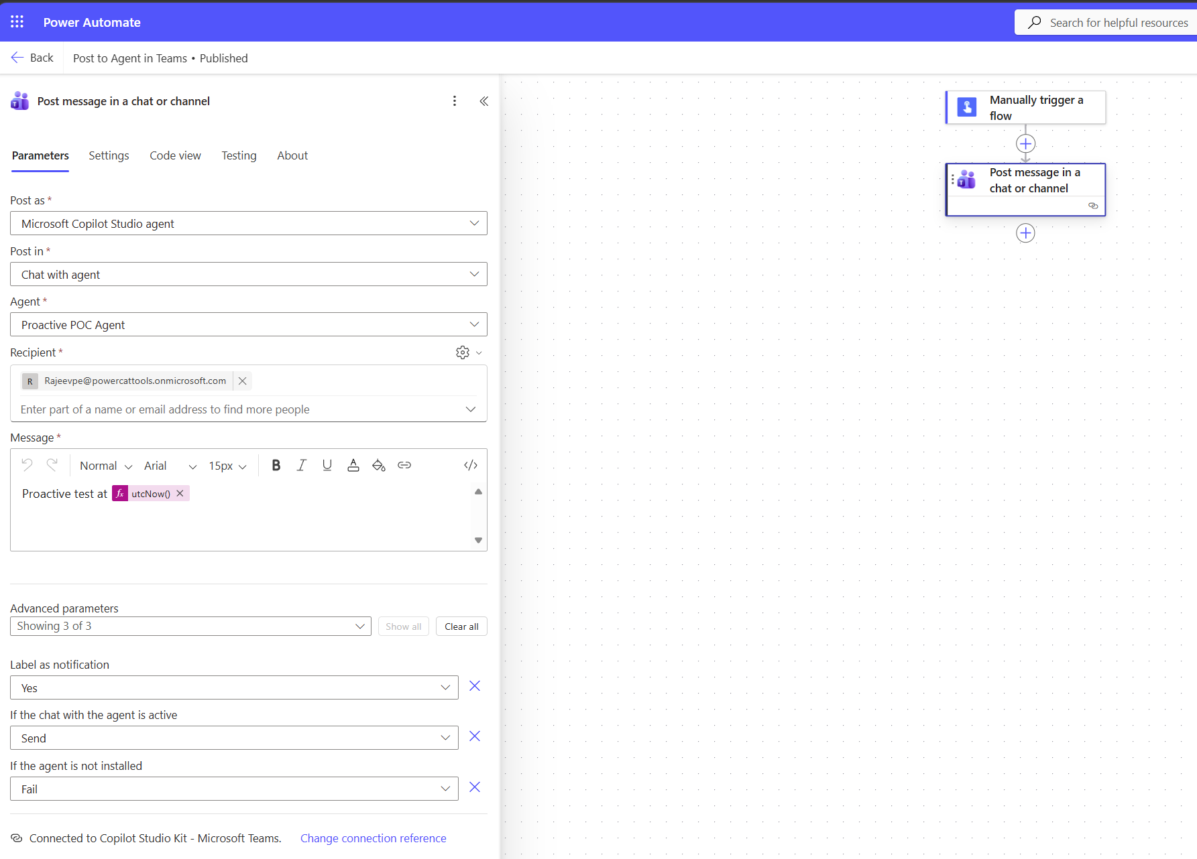
Task: Open the Showing 3 of 3 advanced parameters dropdown
Action: point(190,626)
